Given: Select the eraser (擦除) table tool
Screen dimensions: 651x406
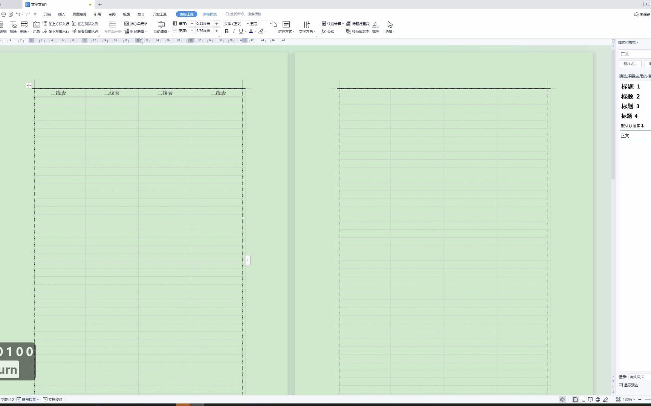Looking at the screenshot, I should (x=13, y=27).
